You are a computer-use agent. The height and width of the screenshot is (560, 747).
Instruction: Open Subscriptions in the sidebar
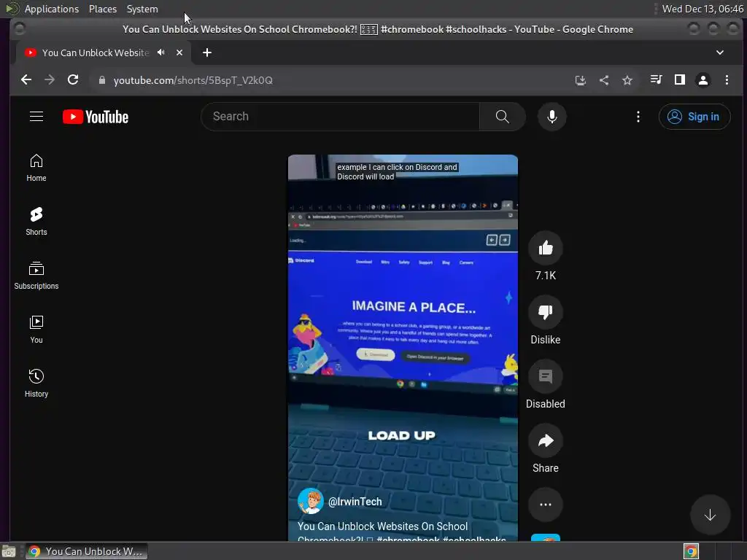(x=36, y=276)
